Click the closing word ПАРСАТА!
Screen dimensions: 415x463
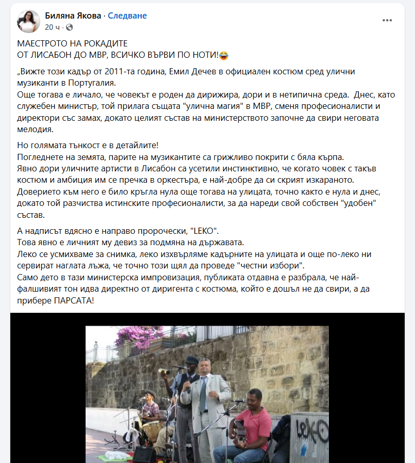pos(74,300)
